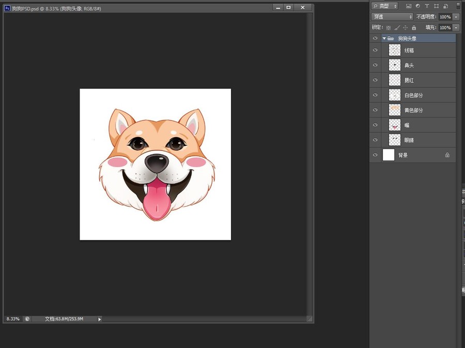Viewport: 465px width, 348px height.
Task: Collapse the 狗狗头像 layer group
Action: pyautogui.click(x=384, y=38)
